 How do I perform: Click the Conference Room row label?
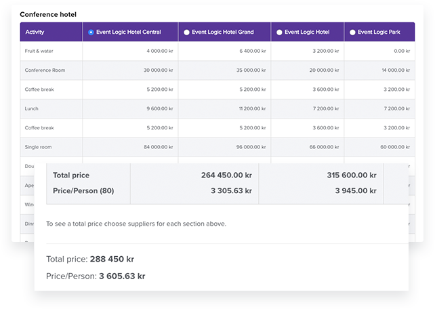click(45, 70)
